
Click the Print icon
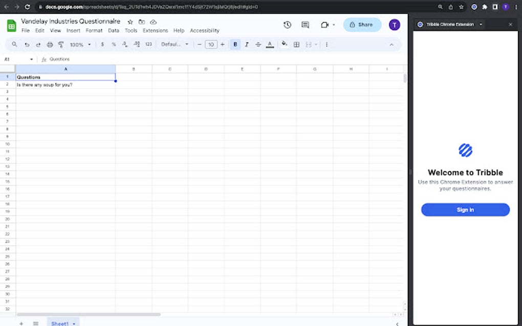click(x=50, y=44)
